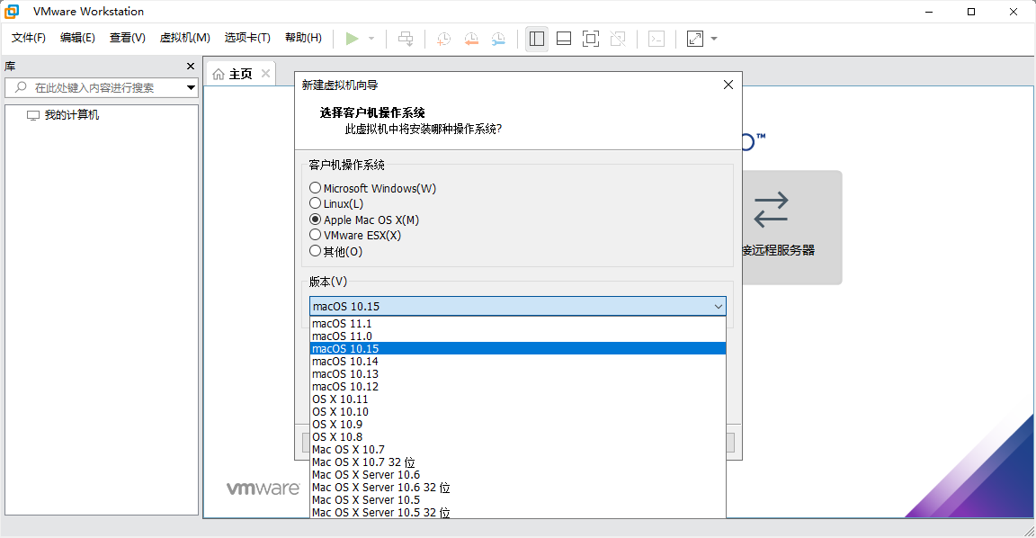This screenshot has width=1036, height=538.
Task: Close the 主页 tab
Action: pos(265,74)
